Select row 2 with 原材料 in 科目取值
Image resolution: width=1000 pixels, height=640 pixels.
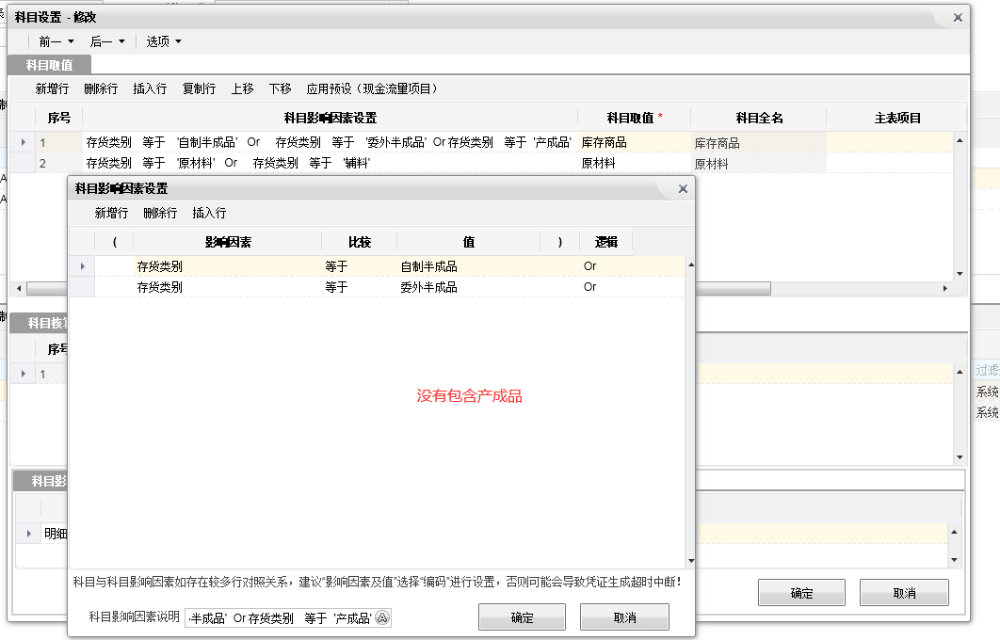(330, 164)
